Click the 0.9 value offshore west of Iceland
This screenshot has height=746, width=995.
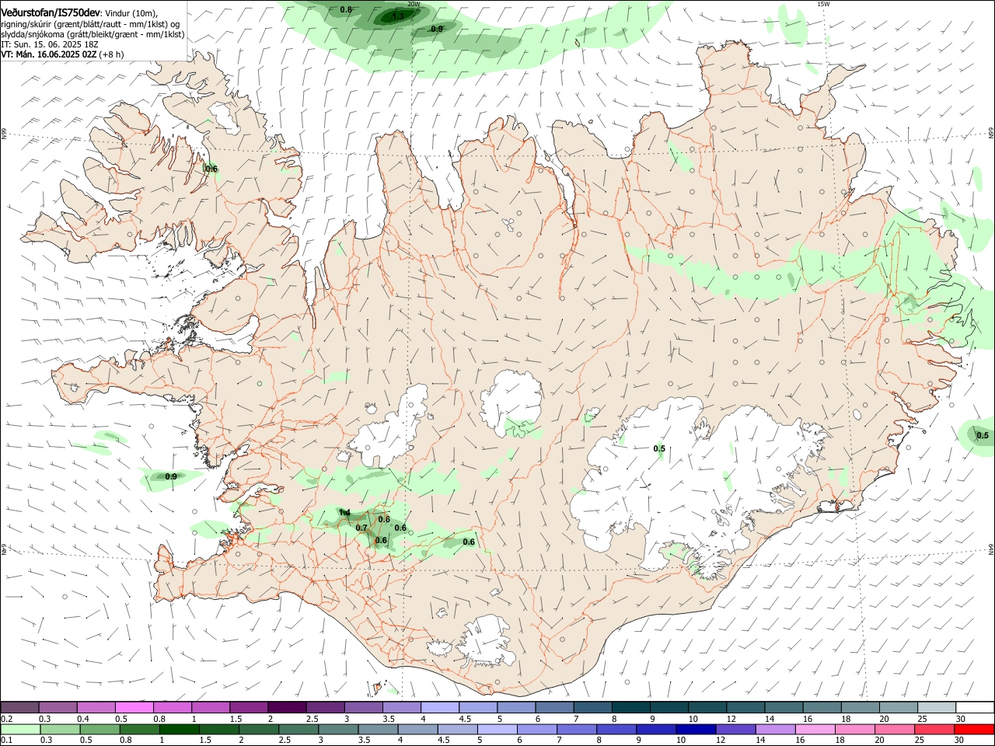point(171,477)
